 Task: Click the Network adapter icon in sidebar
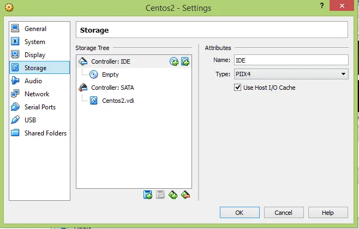pos(15,94)
